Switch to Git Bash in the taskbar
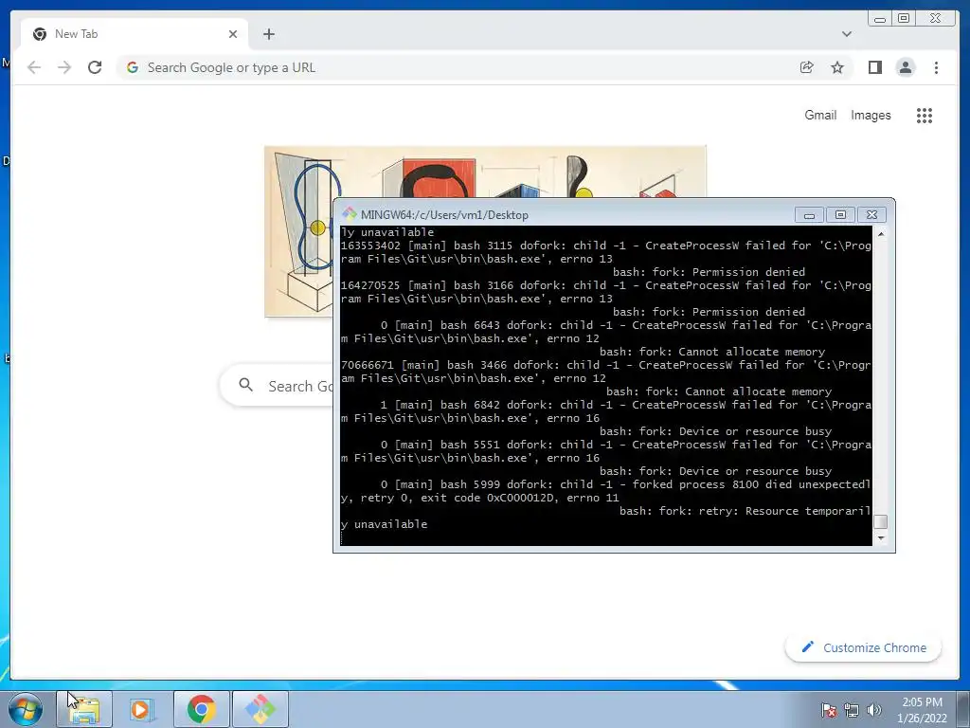 [260, 709]
